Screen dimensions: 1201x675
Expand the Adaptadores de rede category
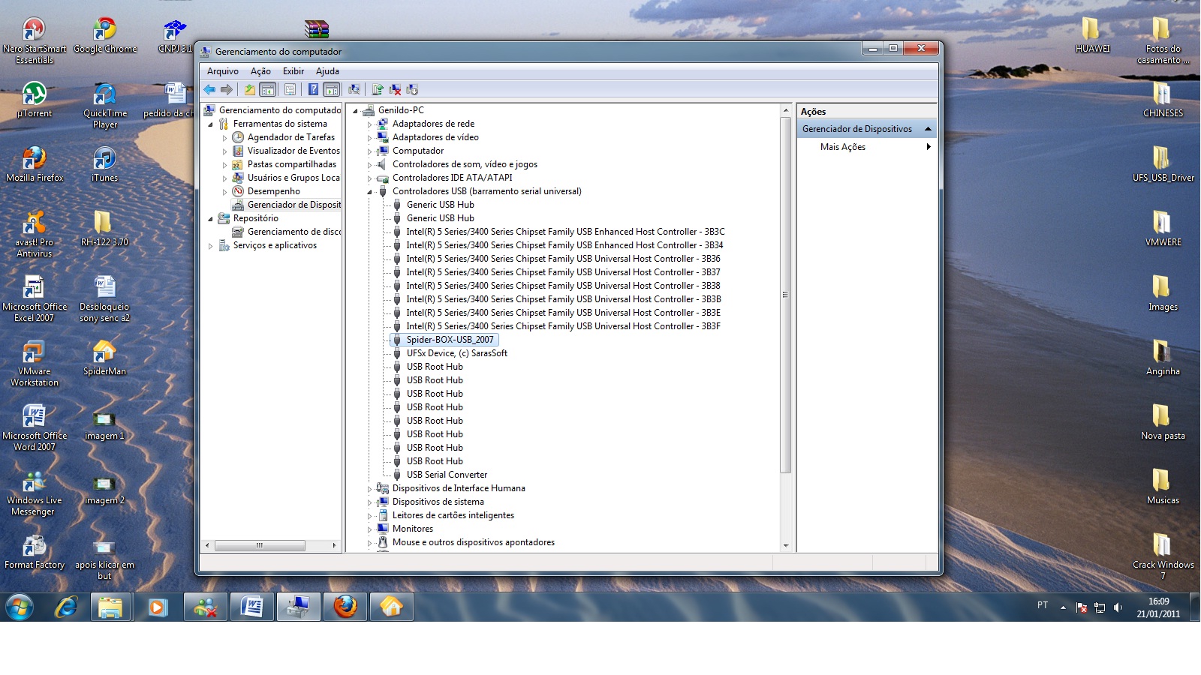point(369,124)
